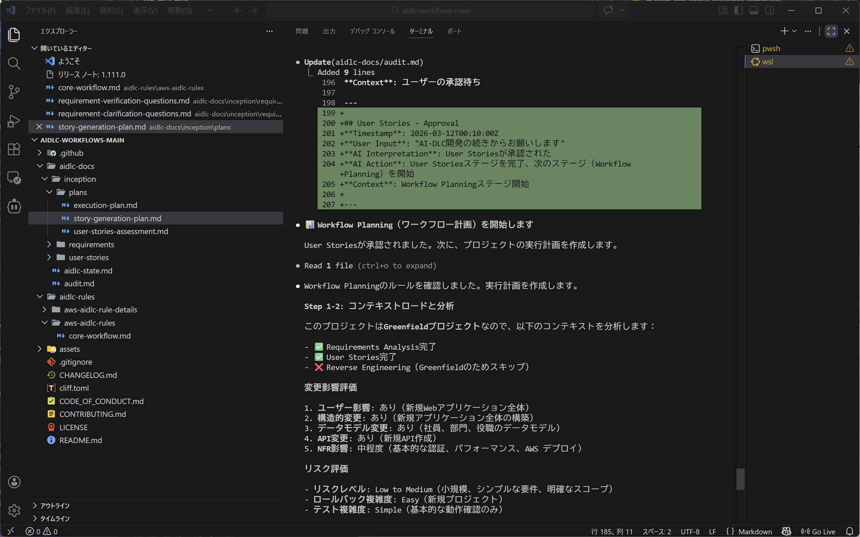Open the customize layout icon
Screen dimensions: 860x537
coord(723,10)
